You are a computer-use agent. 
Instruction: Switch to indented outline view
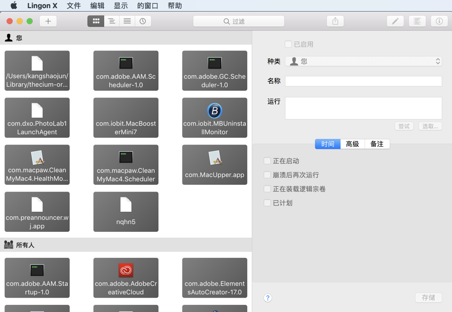pyautogui.click(x=111, y=21)
